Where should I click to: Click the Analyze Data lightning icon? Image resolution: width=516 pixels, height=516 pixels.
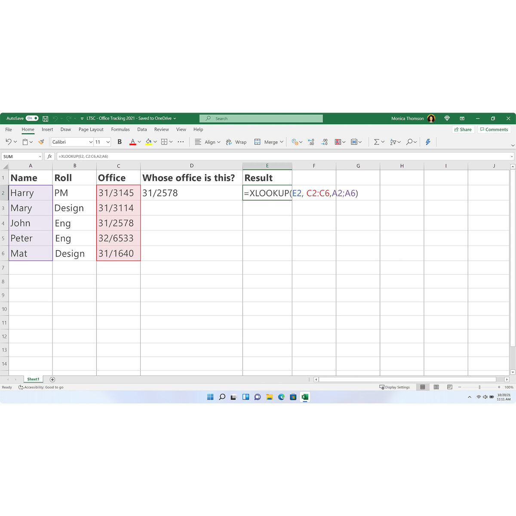(428, 142)
